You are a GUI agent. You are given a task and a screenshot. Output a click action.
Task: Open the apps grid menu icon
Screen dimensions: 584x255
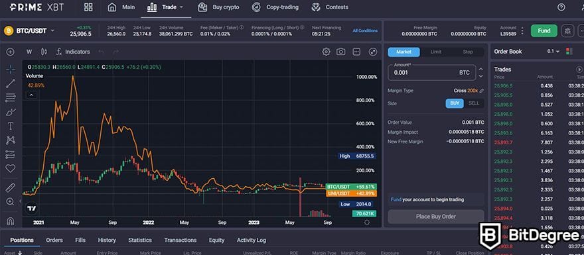[88, 7]
